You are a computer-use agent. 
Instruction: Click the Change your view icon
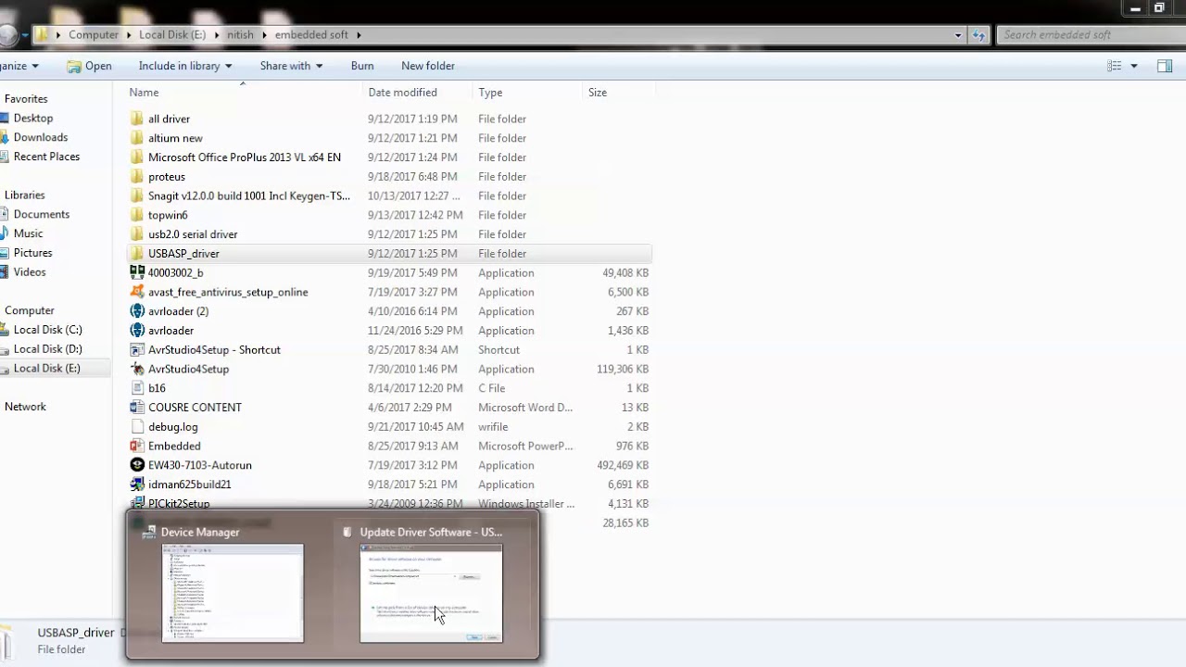[x=1115, y=66]
